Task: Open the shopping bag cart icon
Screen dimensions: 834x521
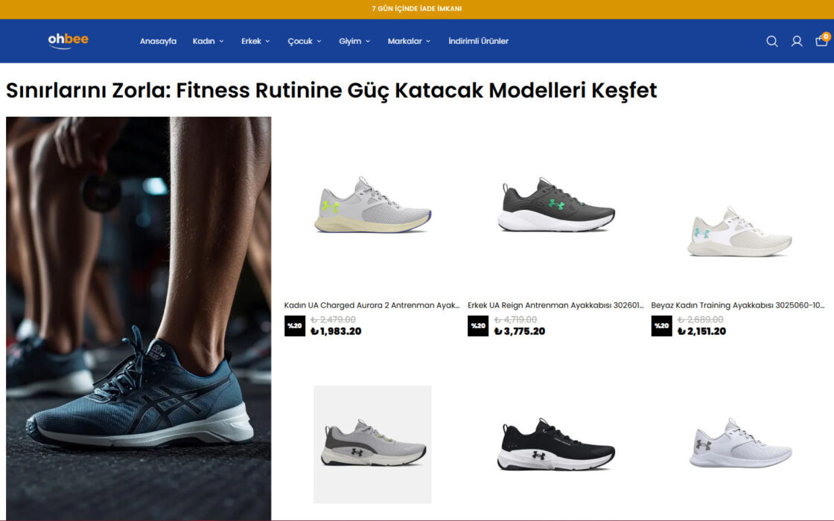Action: (x=822, y=40)
